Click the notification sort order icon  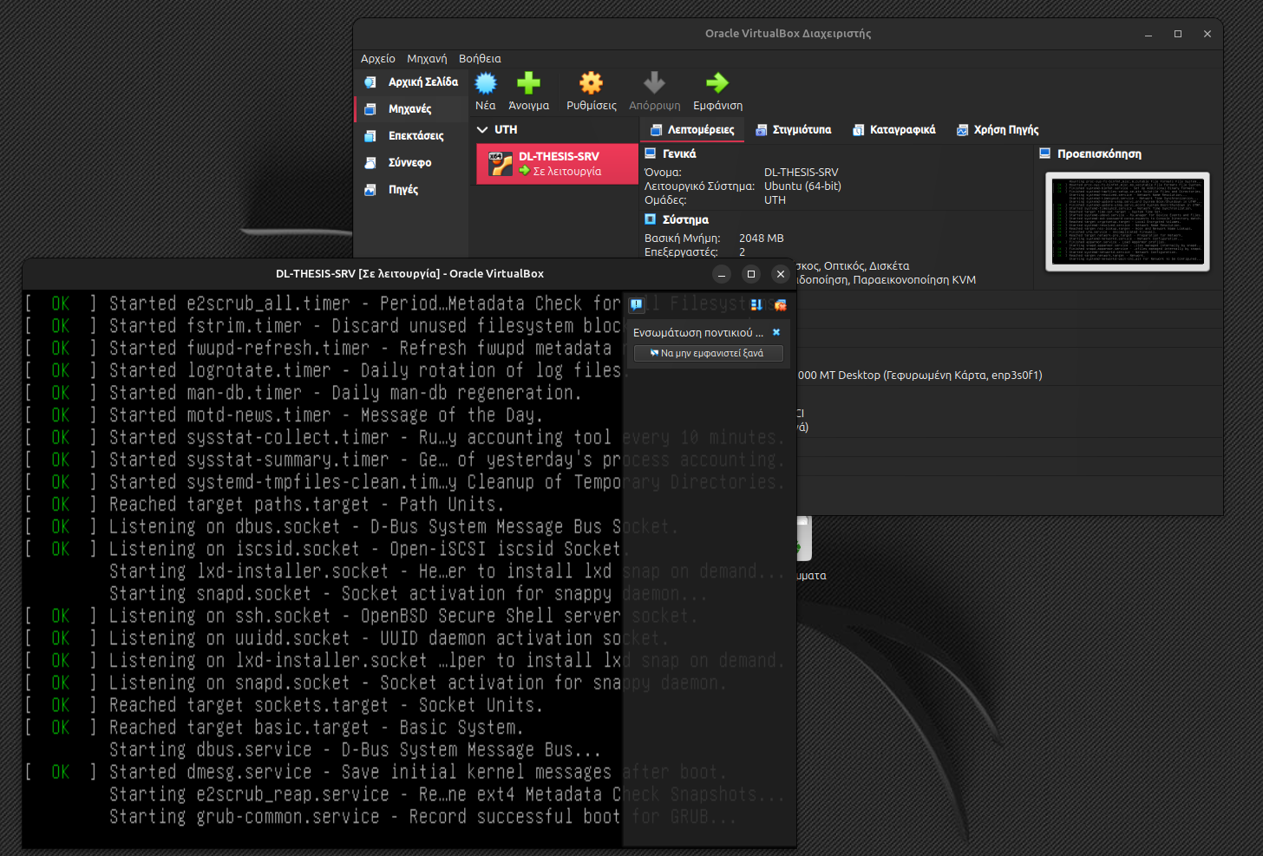point(756,305)
